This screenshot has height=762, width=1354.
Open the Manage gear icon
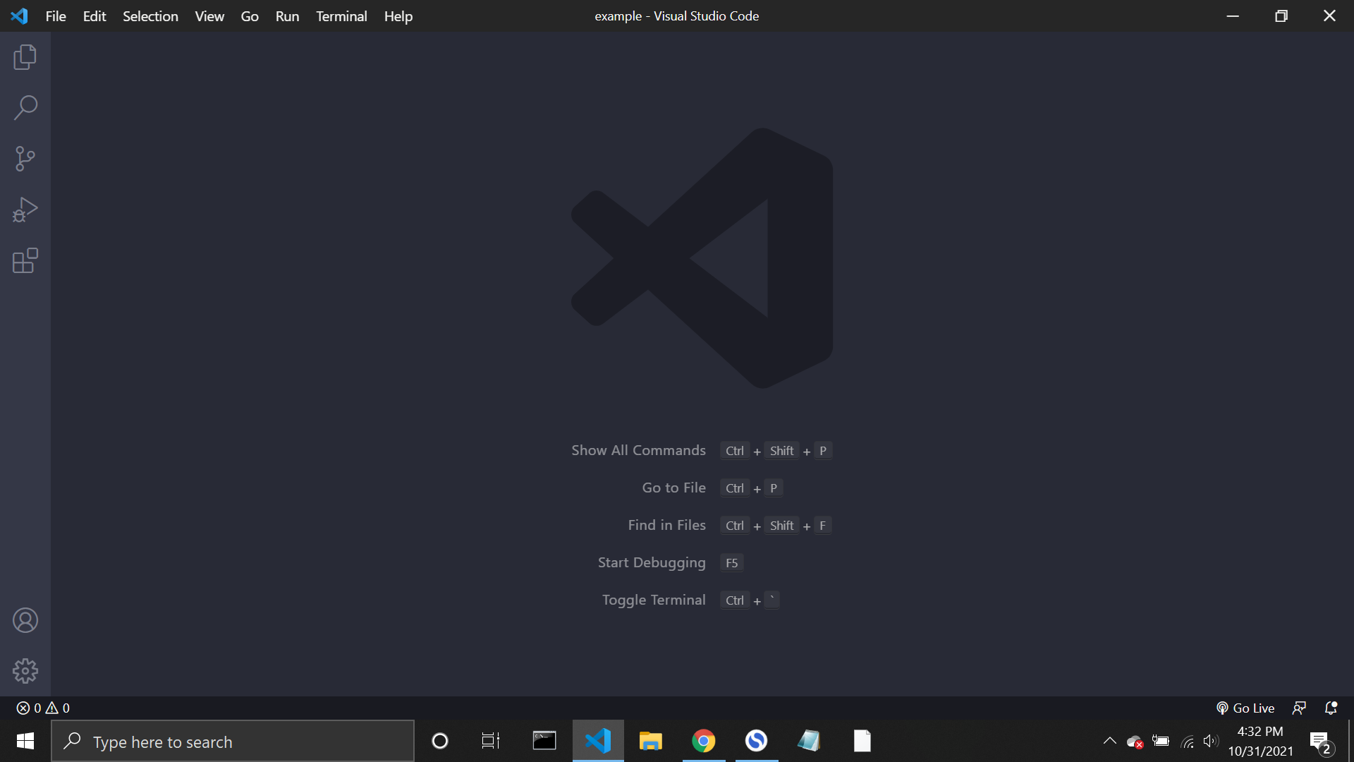click(25, 671)
